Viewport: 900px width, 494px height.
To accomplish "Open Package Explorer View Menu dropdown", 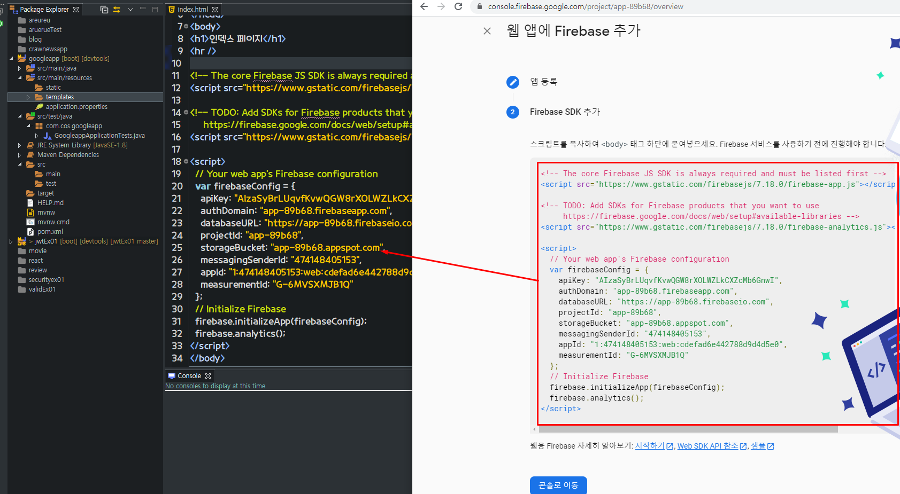I will 130,10.
